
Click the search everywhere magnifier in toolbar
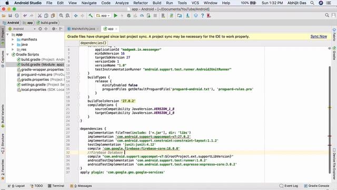327,15
